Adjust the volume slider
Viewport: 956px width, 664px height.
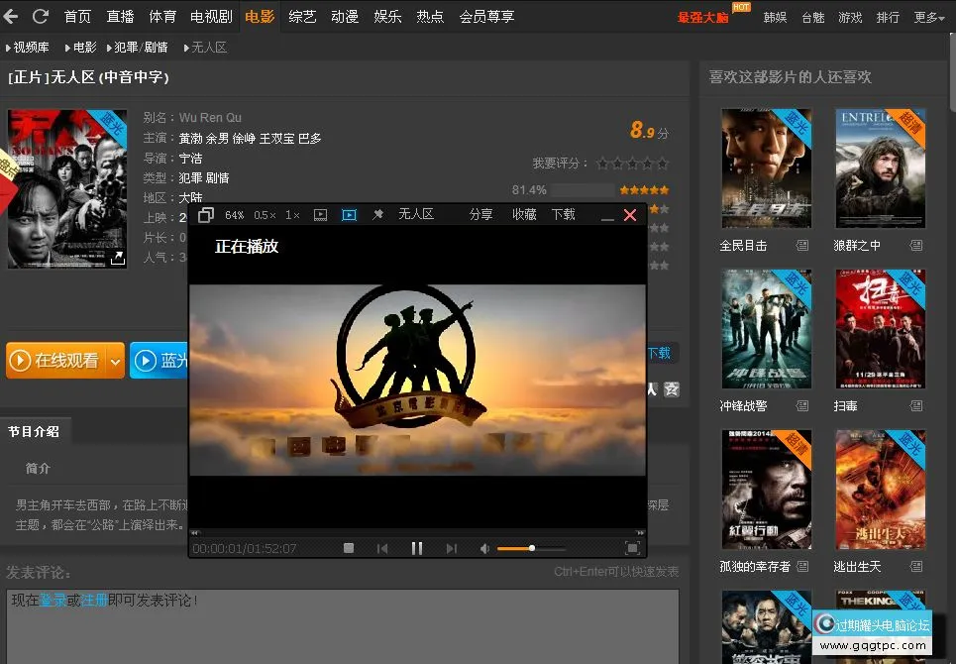tap(531, 548)
